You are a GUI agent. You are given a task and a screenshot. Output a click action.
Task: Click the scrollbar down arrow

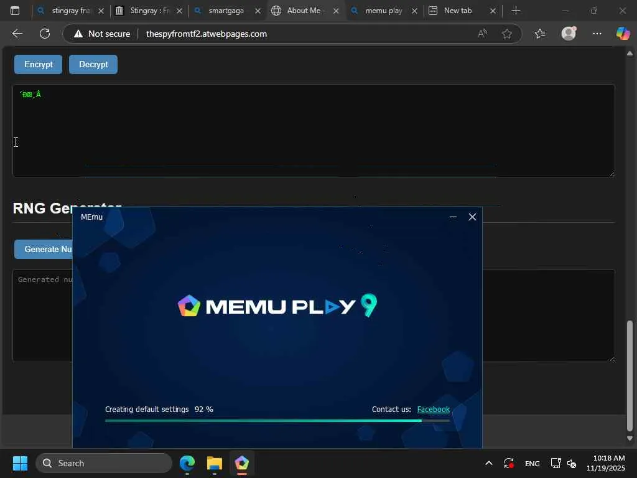tap(630, 439)
